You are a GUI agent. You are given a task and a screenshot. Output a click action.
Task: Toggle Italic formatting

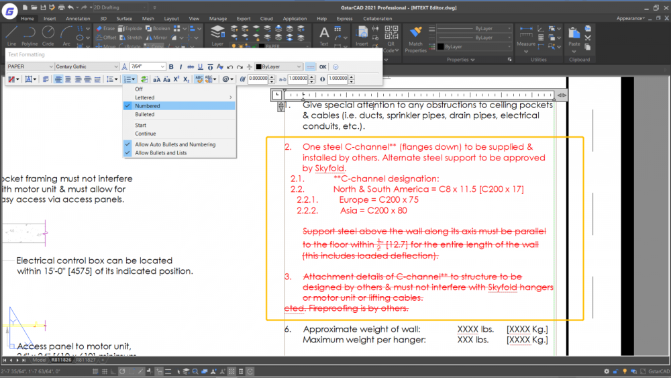click(x=180, y=66)
